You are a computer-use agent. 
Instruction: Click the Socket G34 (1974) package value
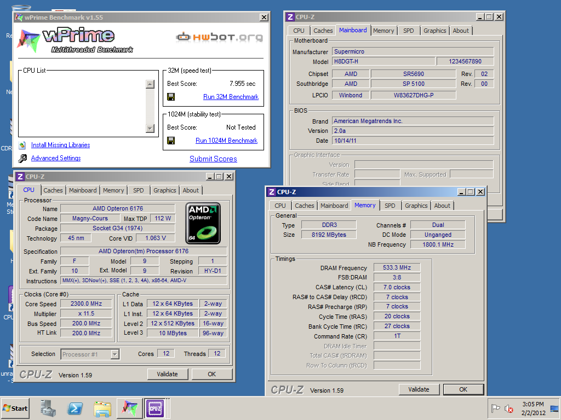coord(118,228)
